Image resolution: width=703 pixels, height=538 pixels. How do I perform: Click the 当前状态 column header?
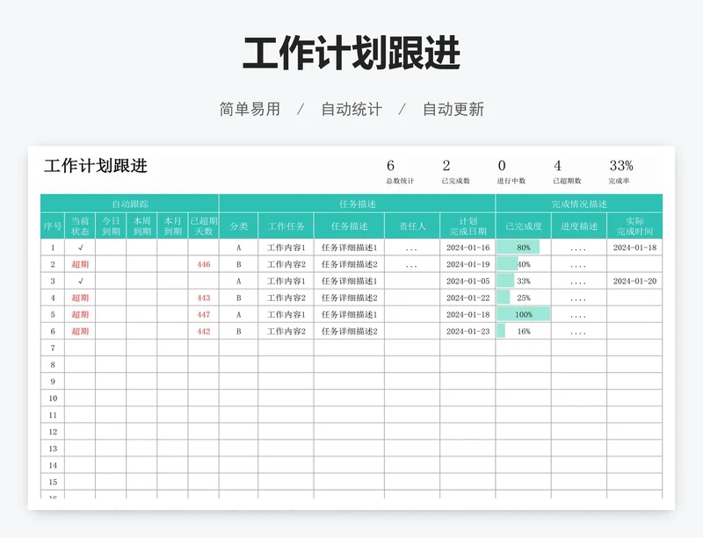coord(80,226)
